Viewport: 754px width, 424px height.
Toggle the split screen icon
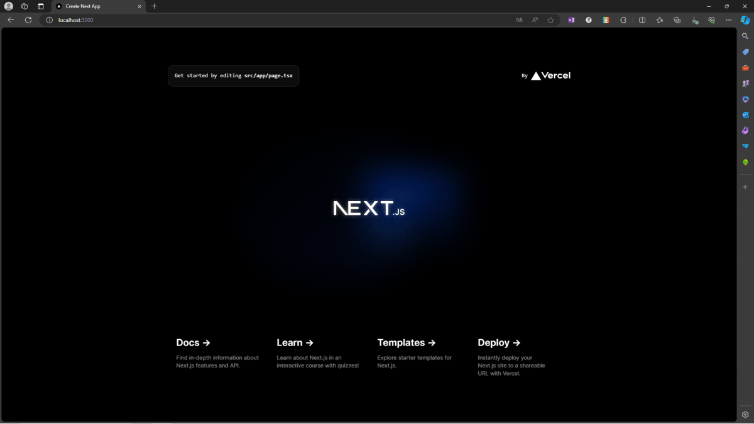point(642,20)
